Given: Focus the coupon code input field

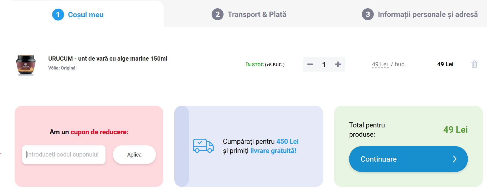Looking at the screenshot, I should pyautogui.click(x=64, y=154).
